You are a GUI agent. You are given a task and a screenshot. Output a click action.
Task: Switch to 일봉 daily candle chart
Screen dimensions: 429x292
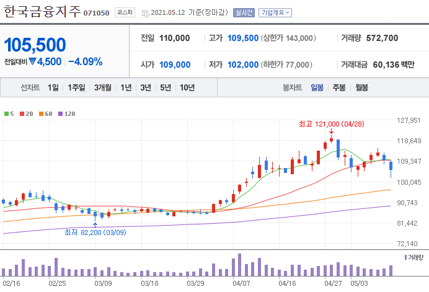[317, 87]
